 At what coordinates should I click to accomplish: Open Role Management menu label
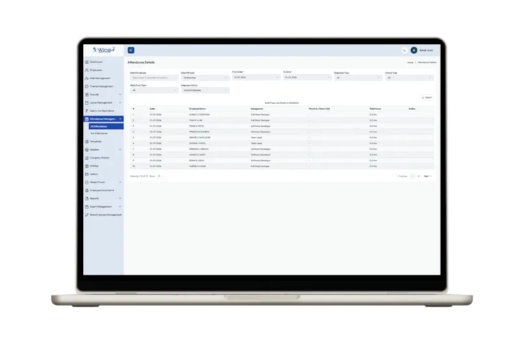click(x=100, y=78)
